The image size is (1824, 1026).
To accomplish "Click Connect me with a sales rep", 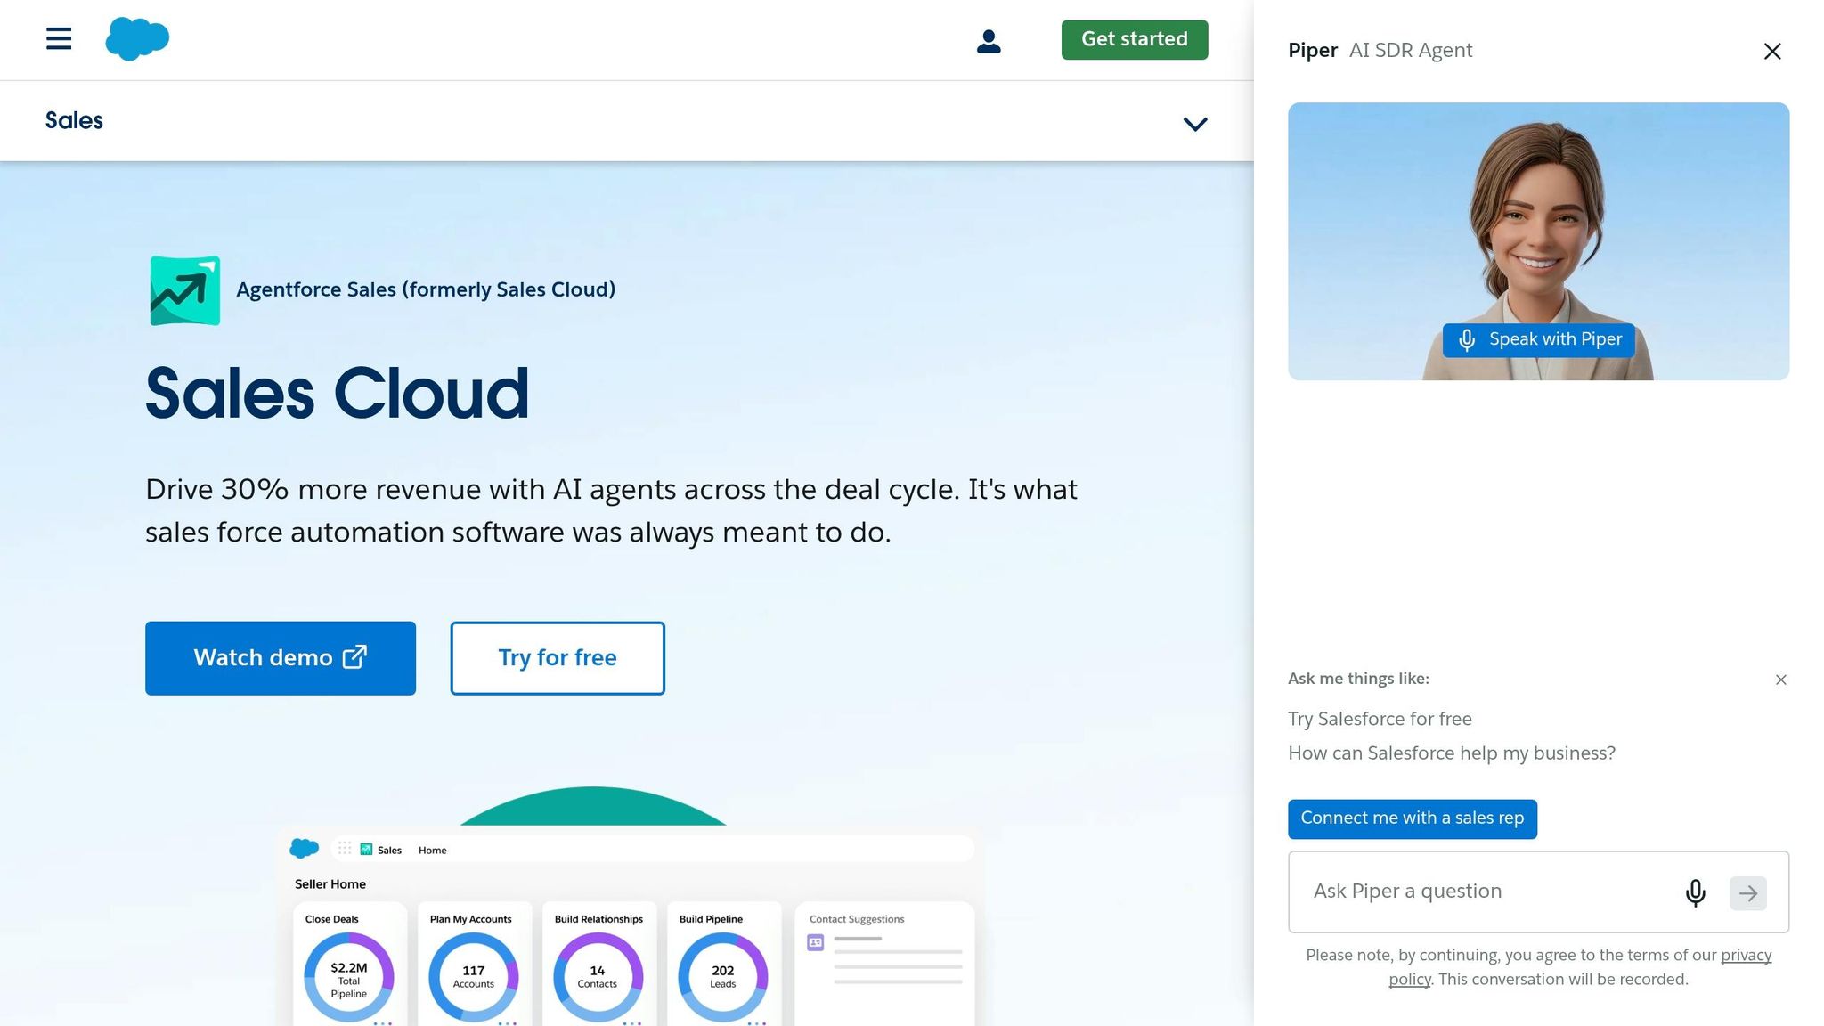I will point(1413,818).
